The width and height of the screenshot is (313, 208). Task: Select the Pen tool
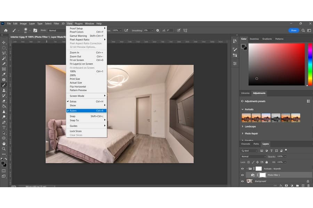point(4,122)
